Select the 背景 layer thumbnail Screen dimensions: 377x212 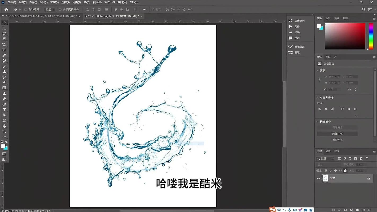[x=325, y=178]
